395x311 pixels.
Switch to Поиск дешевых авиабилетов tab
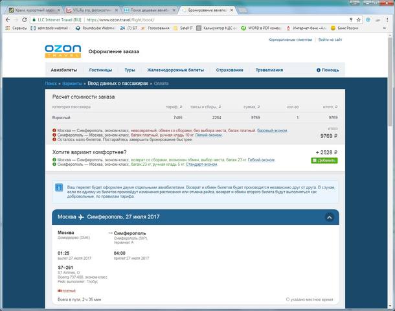coord(150,10)
